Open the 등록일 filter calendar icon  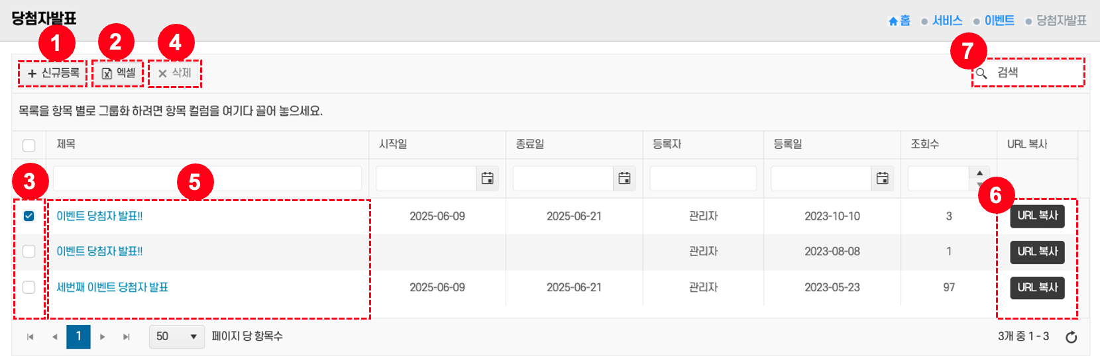click(882, 178)
